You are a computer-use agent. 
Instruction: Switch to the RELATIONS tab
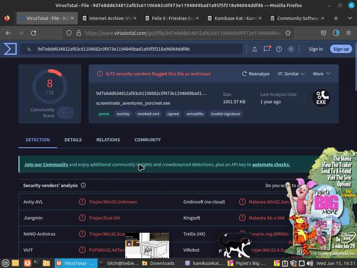pos(108,140)
